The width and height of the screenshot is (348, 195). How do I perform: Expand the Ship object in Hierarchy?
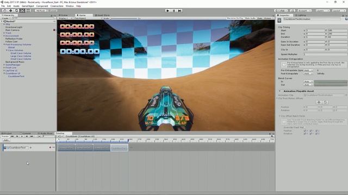4,24
